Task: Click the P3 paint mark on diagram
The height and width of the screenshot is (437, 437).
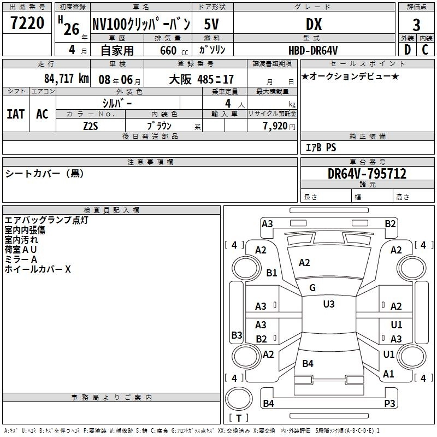Action: pos(389,404)
